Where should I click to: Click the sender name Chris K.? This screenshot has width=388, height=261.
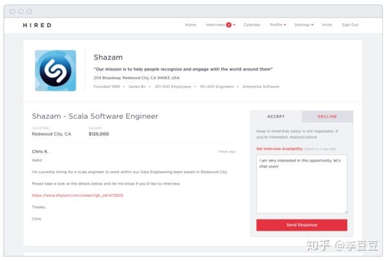coord(40,152)
